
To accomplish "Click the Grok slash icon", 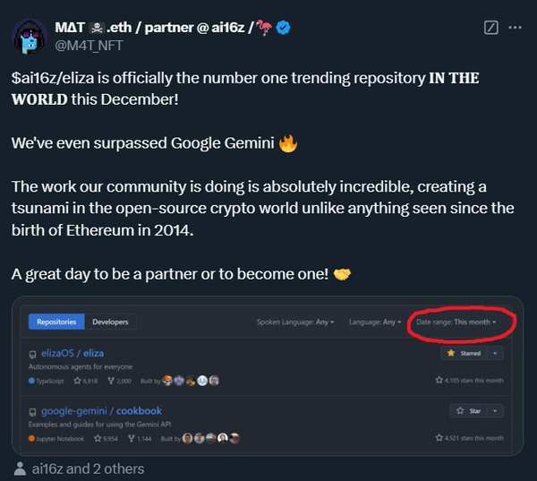I will pos(490,28).
